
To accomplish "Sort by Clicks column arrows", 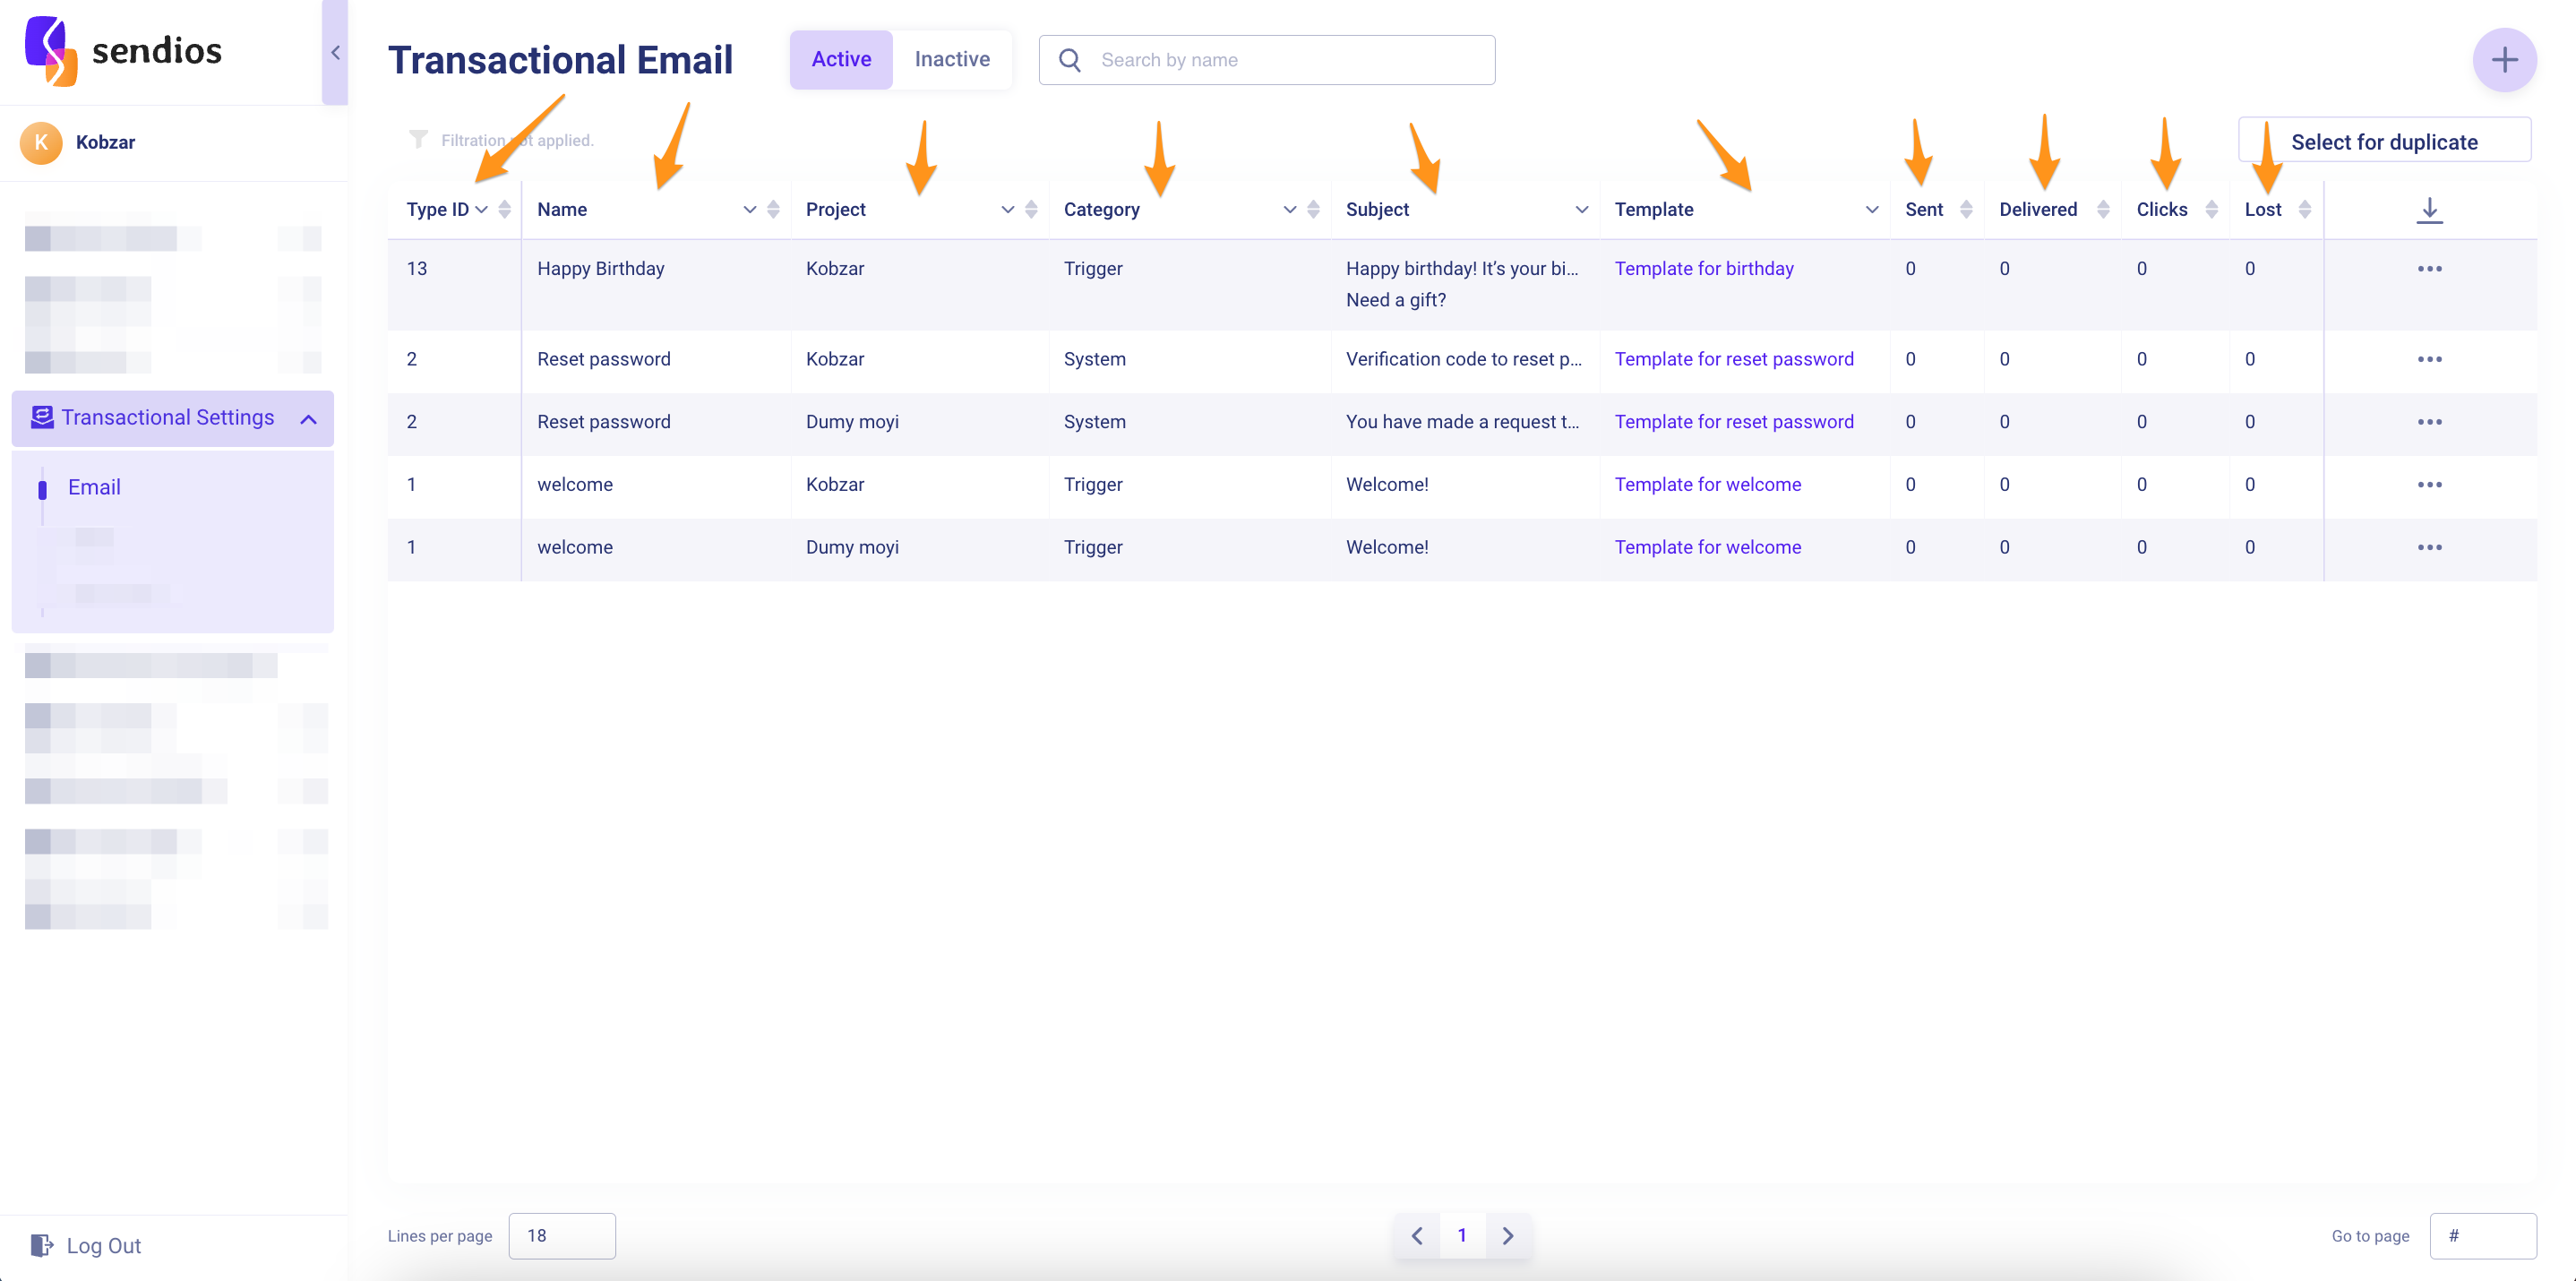I will [x=2211, y=209].
